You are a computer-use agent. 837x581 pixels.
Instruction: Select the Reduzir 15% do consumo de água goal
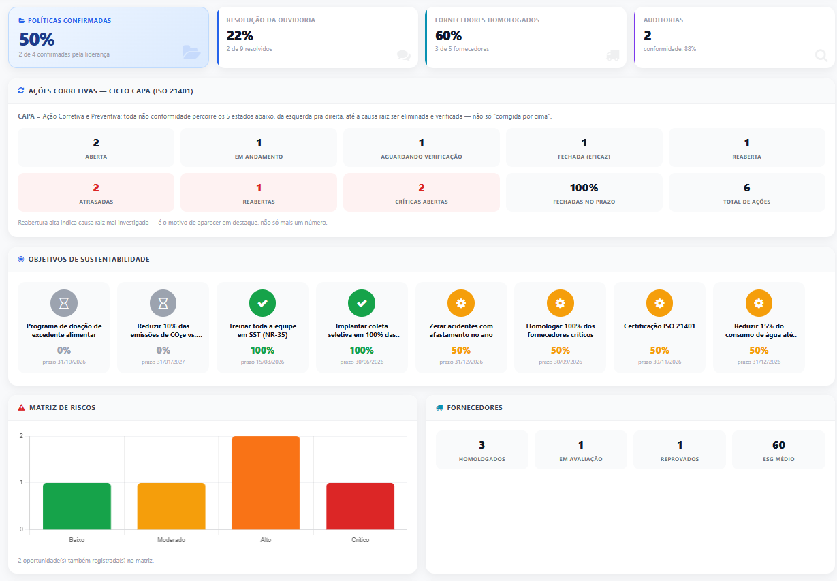759,328
